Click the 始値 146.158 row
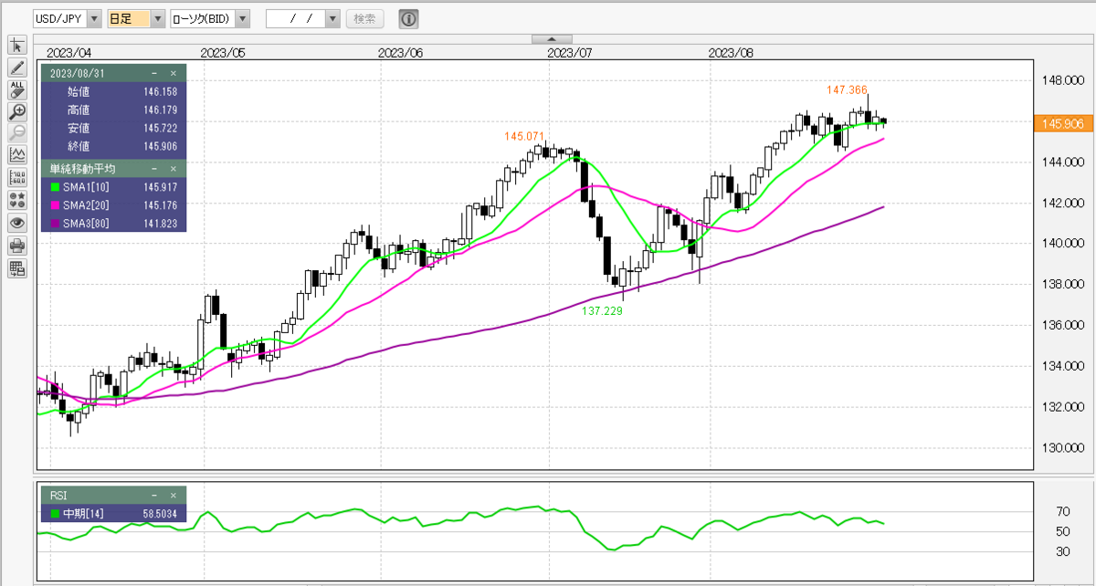 coord(113,91)
